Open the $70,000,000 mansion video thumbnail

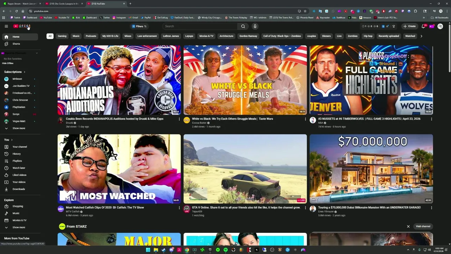[x=371, y=169]
